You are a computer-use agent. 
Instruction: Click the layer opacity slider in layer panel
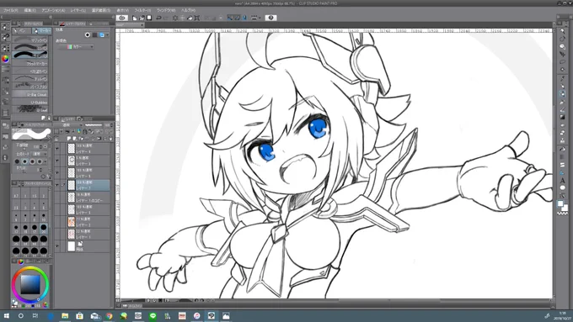(94, 125)
